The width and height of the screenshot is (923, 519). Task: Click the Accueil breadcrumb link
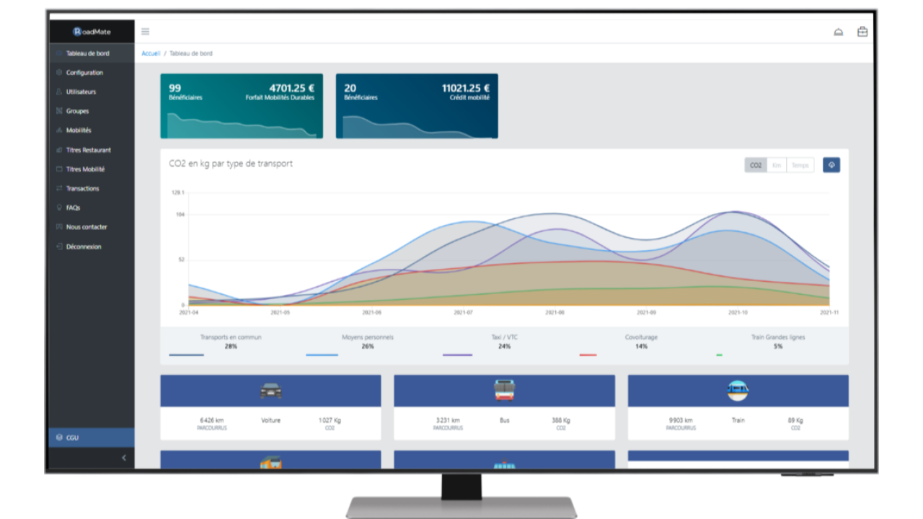(x=151, y=54)
